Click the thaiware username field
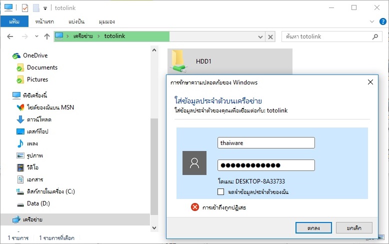Screen dimensions: 389x244 266,143
